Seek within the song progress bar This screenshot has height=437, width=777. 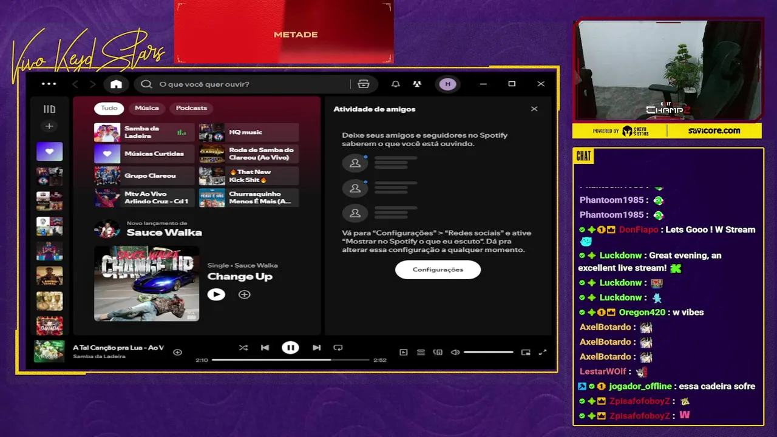click(x=290, y=360)
